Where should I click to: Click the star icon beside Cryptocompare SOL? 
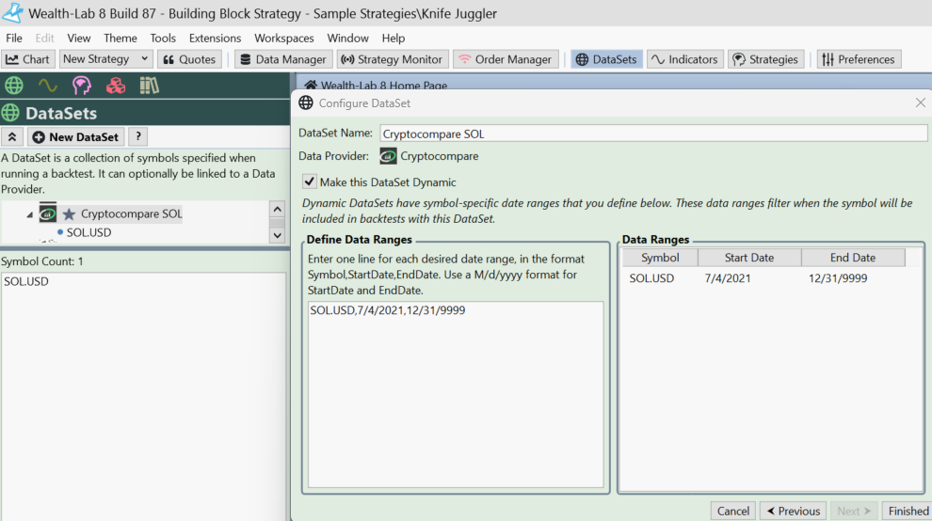[x=69, y=214]
